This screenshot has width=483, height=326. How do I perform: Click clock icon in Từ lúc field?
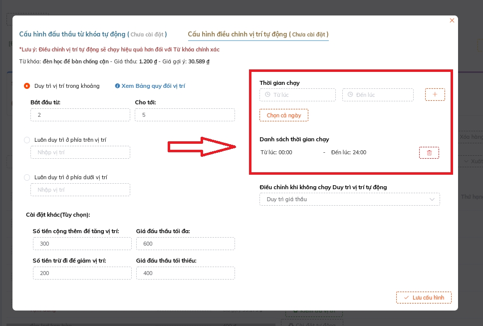268,95
